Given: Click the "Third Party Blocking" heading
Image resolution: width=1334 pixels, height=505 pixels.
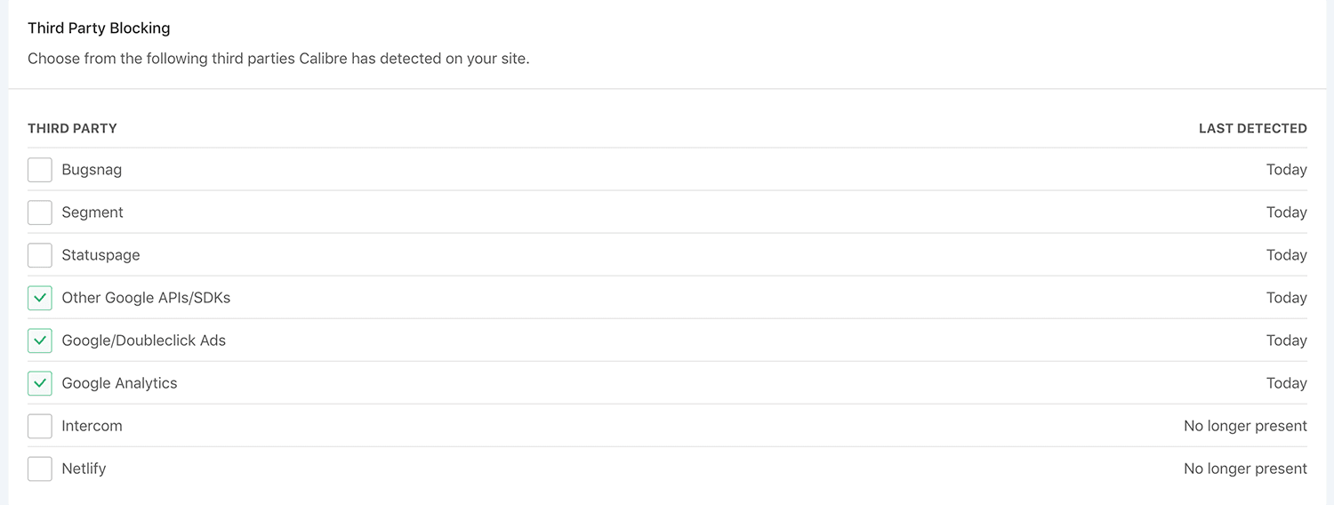Looking at the screenshot, I should point(99,28).
